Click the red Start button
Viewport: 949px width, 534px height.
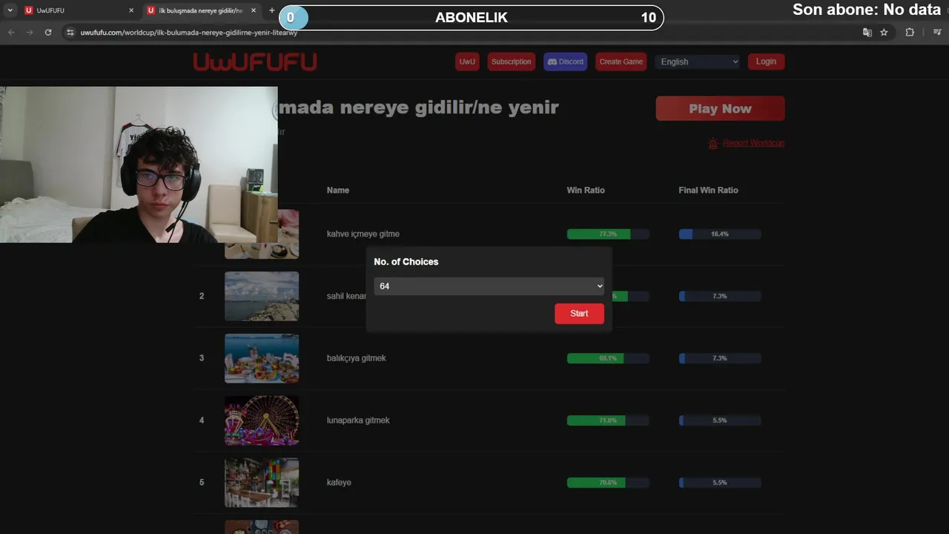click(579, 314)
